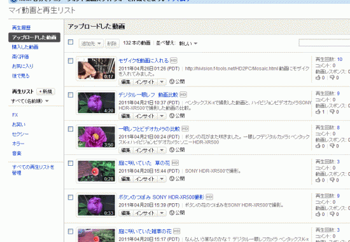Click the +新規 playlist button
Screen dimensions: 350x242
tap(46, 91)
